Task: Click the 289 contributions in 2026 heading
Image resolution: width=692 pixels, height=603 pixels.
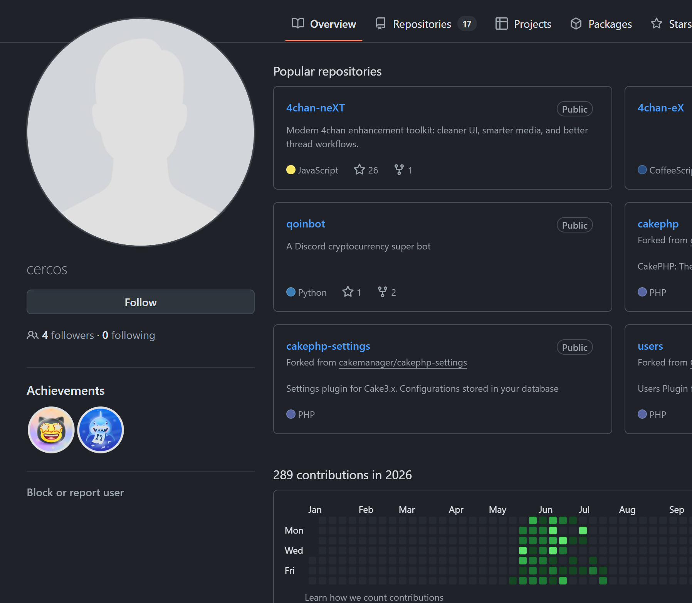Action: [343, 475]
